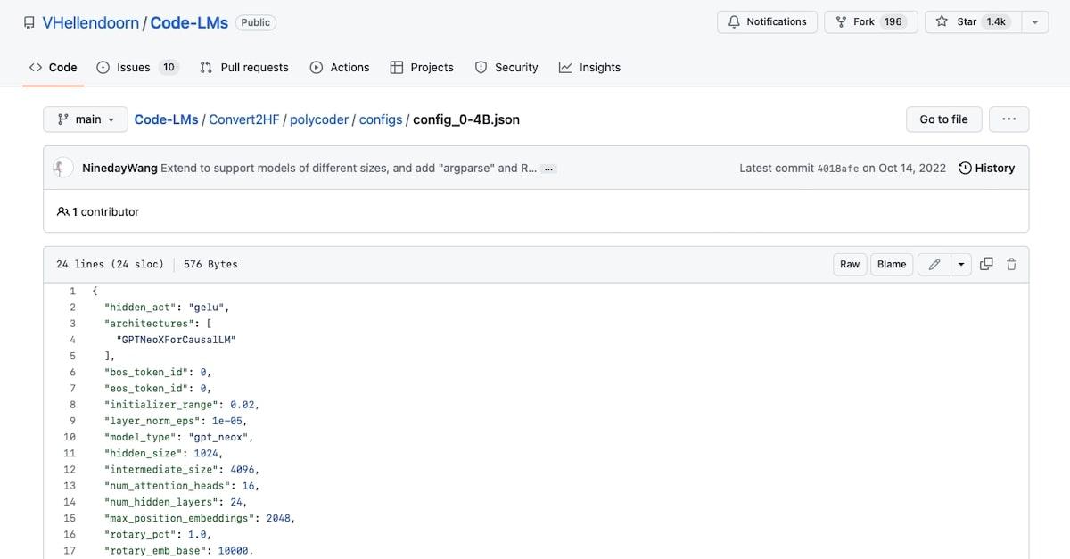Open the Pull requests tab
This screenshot has height=559, width=1070.
pos(244,67)
